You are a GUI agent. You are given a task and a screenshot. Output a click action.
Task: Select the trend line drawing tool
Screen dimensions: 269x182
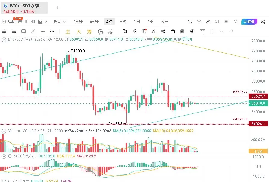[33, 31]
